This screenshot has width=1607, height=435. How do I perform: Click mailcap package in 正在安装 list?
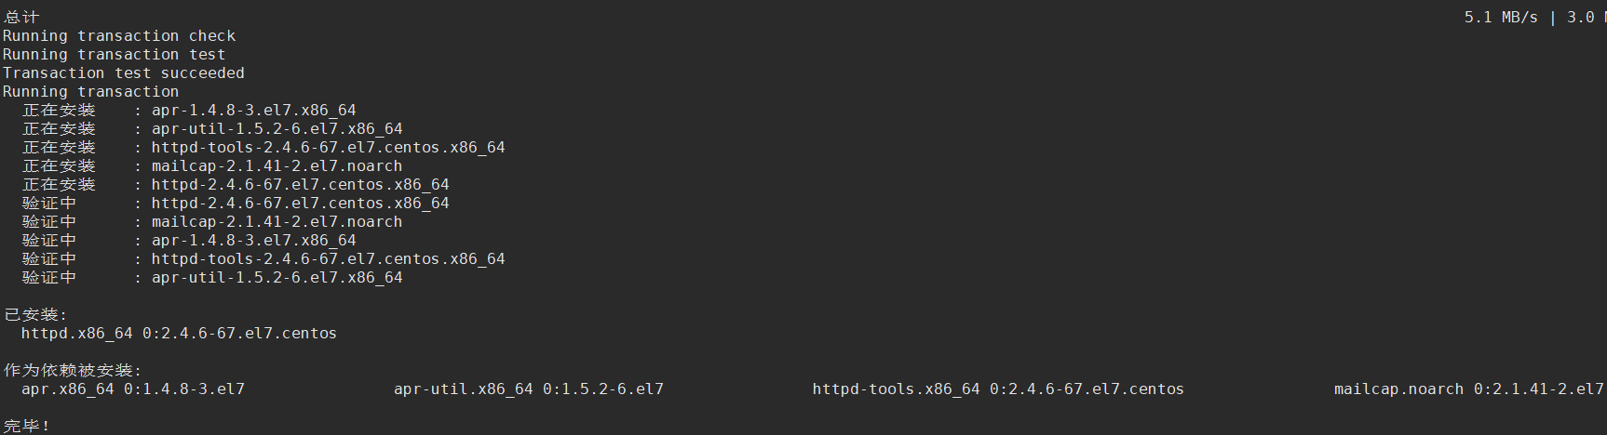[x=277, y=165]
